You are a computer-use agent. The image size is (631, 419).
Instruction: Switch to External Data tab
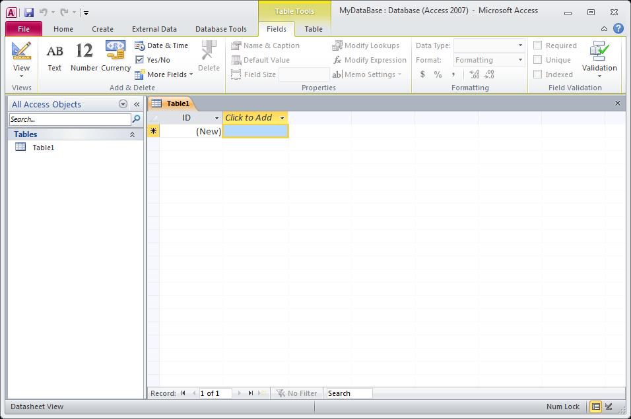point(154,29)
